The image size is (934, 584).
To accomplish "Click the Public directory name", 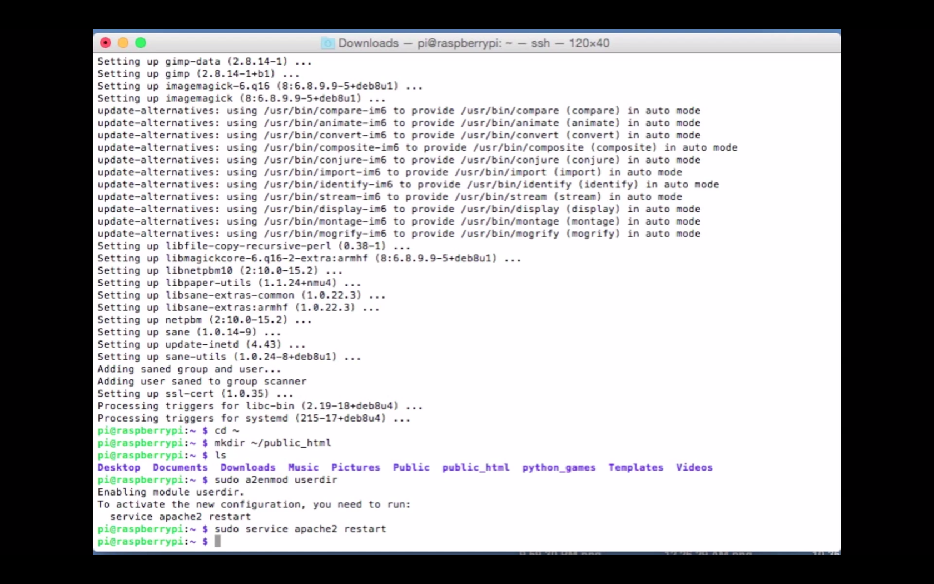I will (411, 467).
